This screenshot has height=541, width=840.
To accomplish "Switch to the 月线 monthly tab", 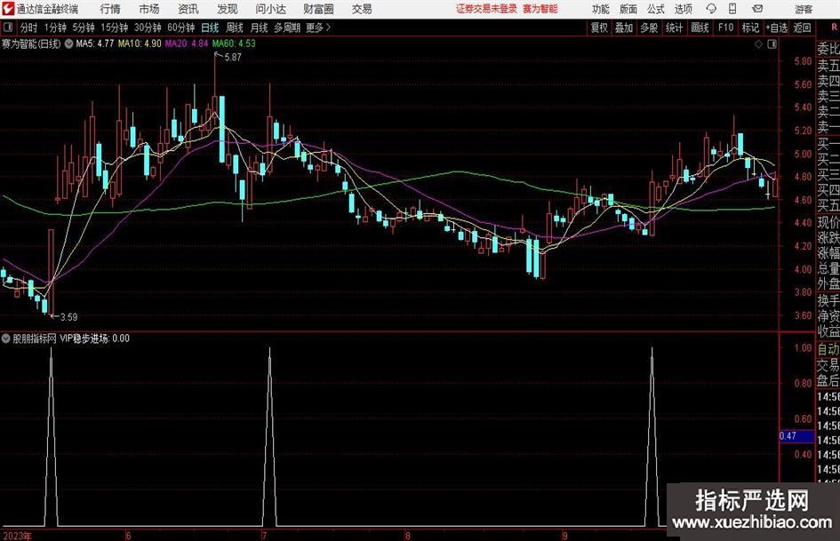I will (260, 28).
